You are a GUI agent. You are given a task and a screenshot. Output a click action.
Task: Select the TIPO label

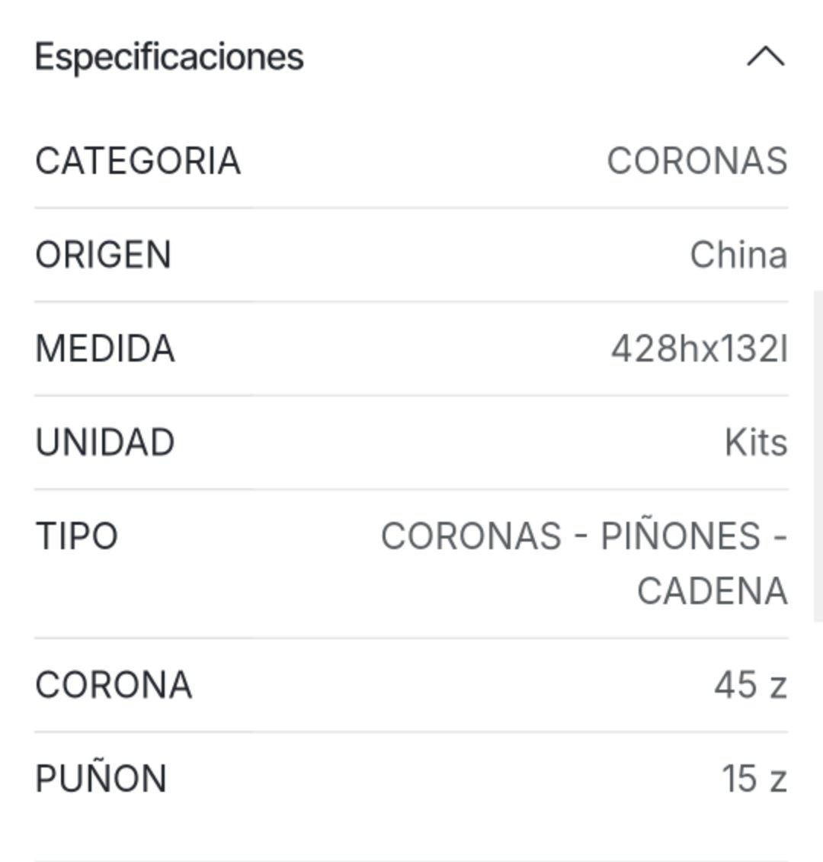77,536
